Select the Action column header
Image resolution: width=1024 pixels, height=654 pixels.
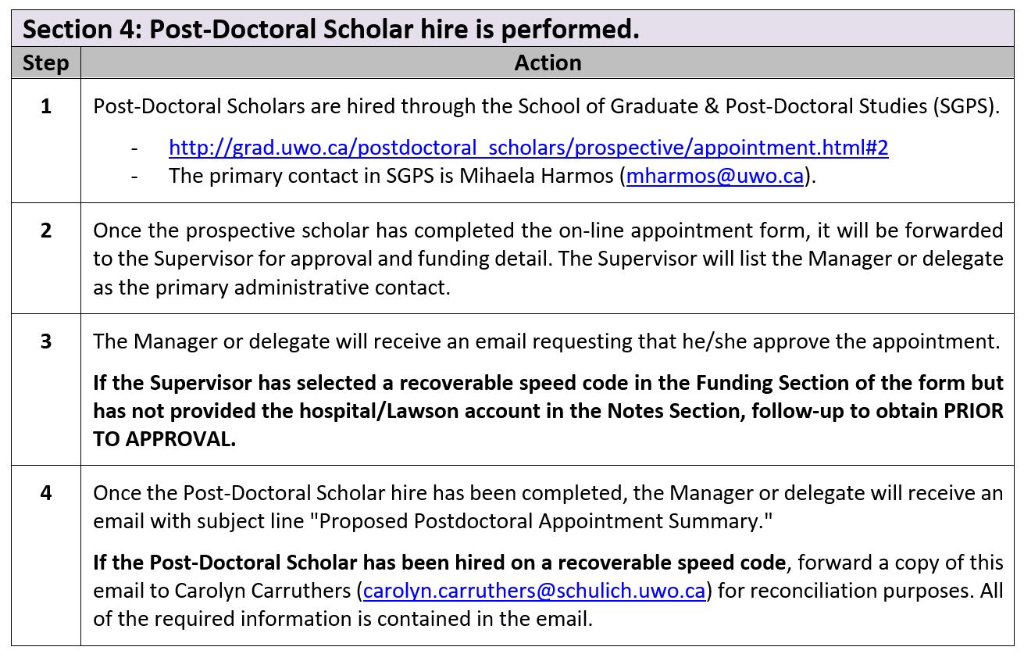point(548,63)
